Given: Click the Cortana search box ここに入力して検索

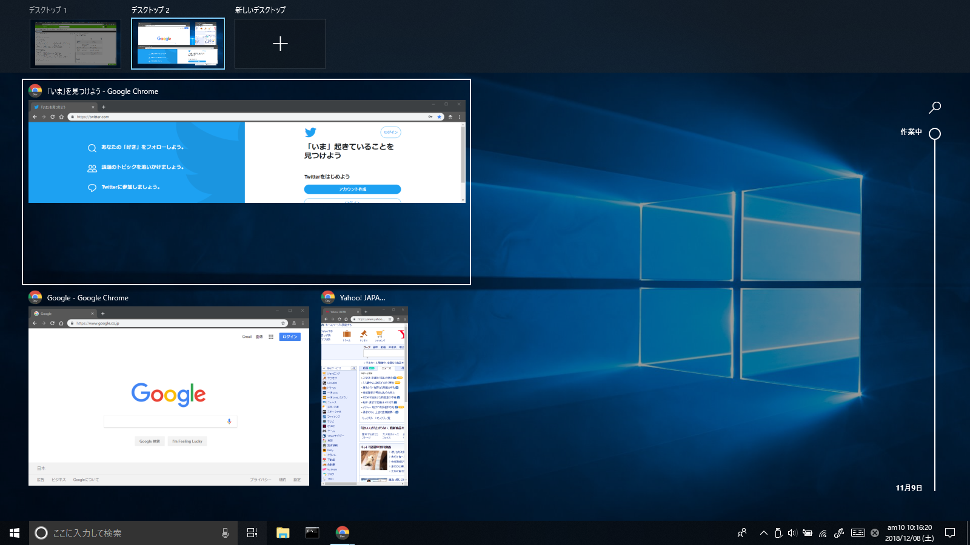Looking at the screenshot, I should [x=133, y=533].
